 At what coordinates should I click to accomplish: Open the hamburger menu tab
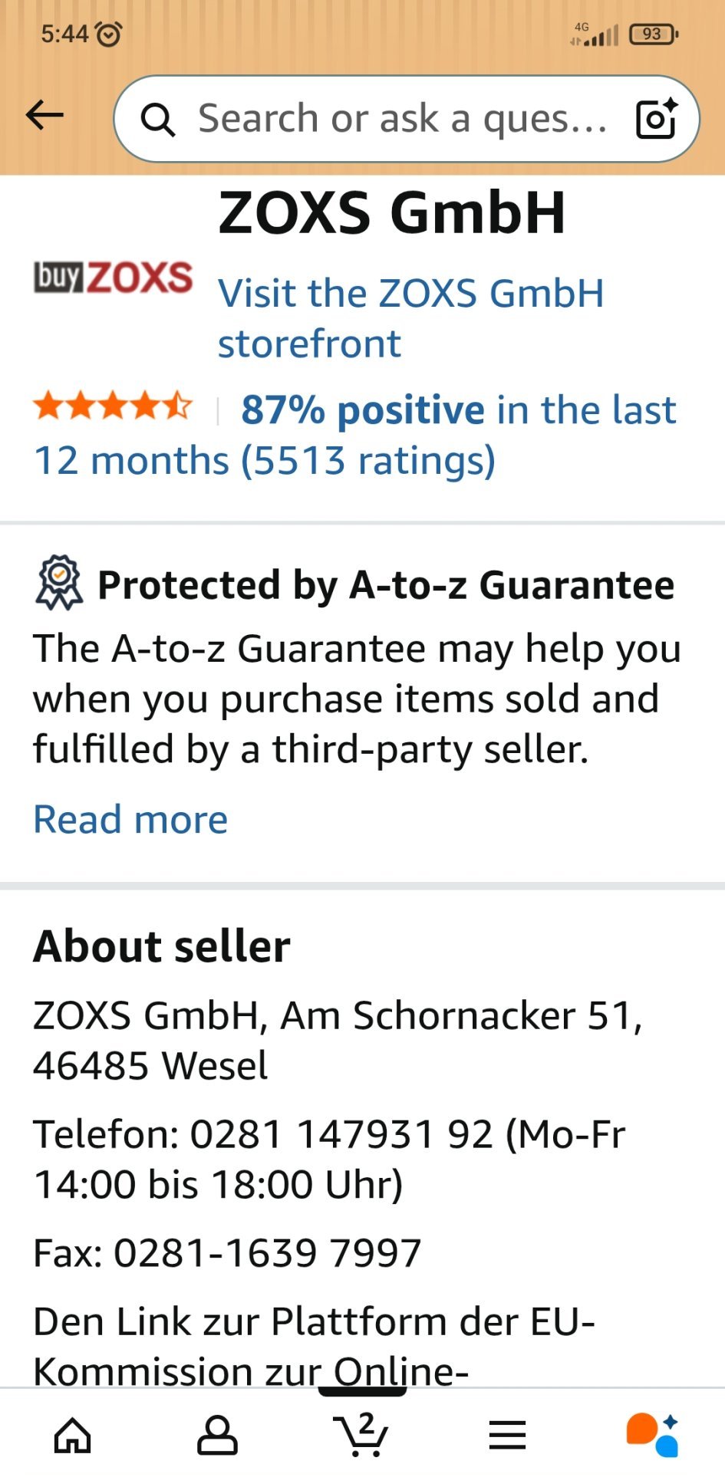(x=507, y=1435)
